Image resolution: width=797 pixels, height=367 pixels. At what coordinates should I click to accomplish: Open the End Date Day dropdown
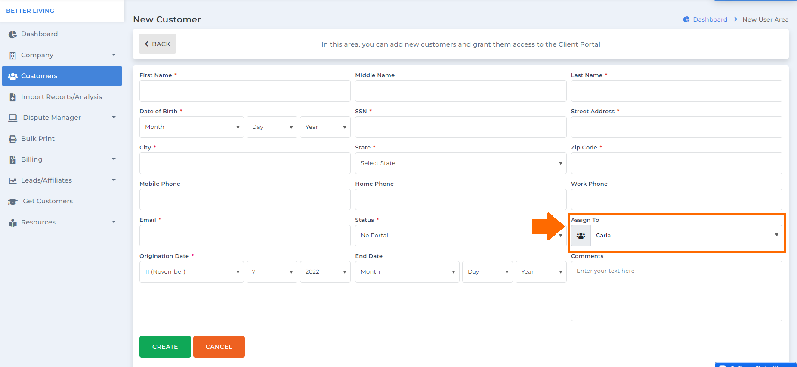(x=488, y=272)
